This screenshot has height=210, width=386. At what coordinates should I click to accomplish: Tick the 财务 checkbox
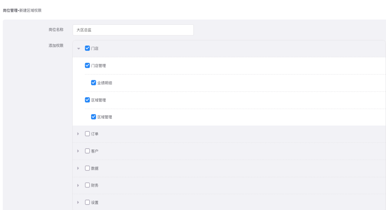(x=87, y=185)
